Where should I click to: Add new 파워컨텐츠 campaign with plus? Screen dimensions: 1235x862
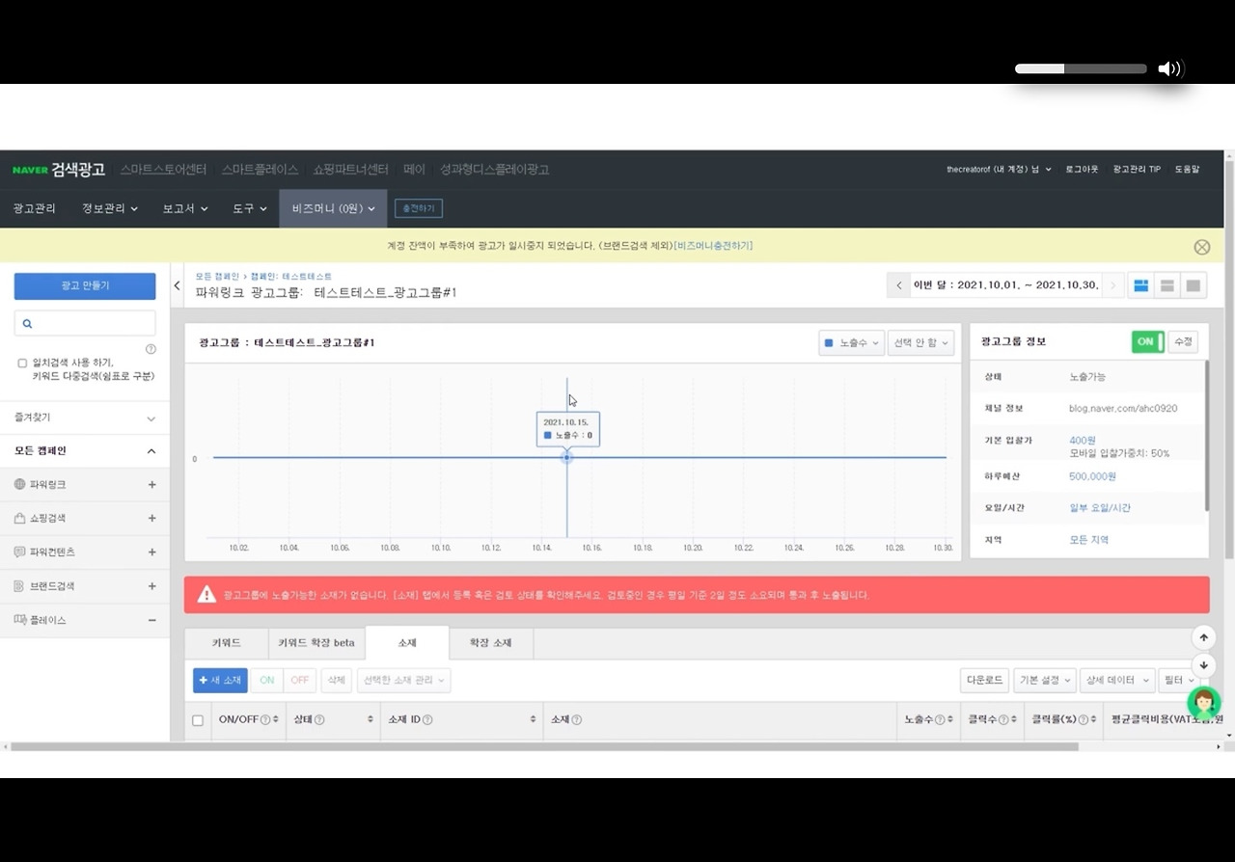[151, 552]
